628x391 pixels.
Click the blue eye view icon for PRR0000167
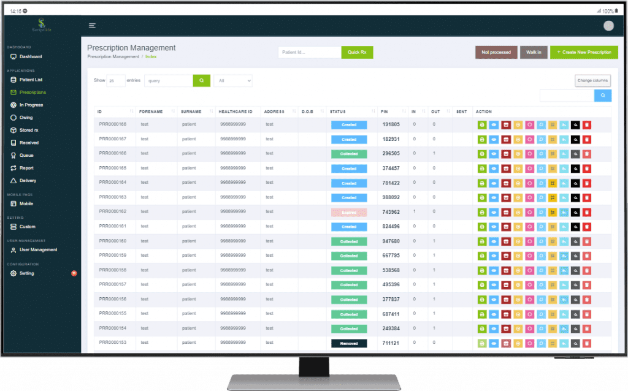pos(494,139)
